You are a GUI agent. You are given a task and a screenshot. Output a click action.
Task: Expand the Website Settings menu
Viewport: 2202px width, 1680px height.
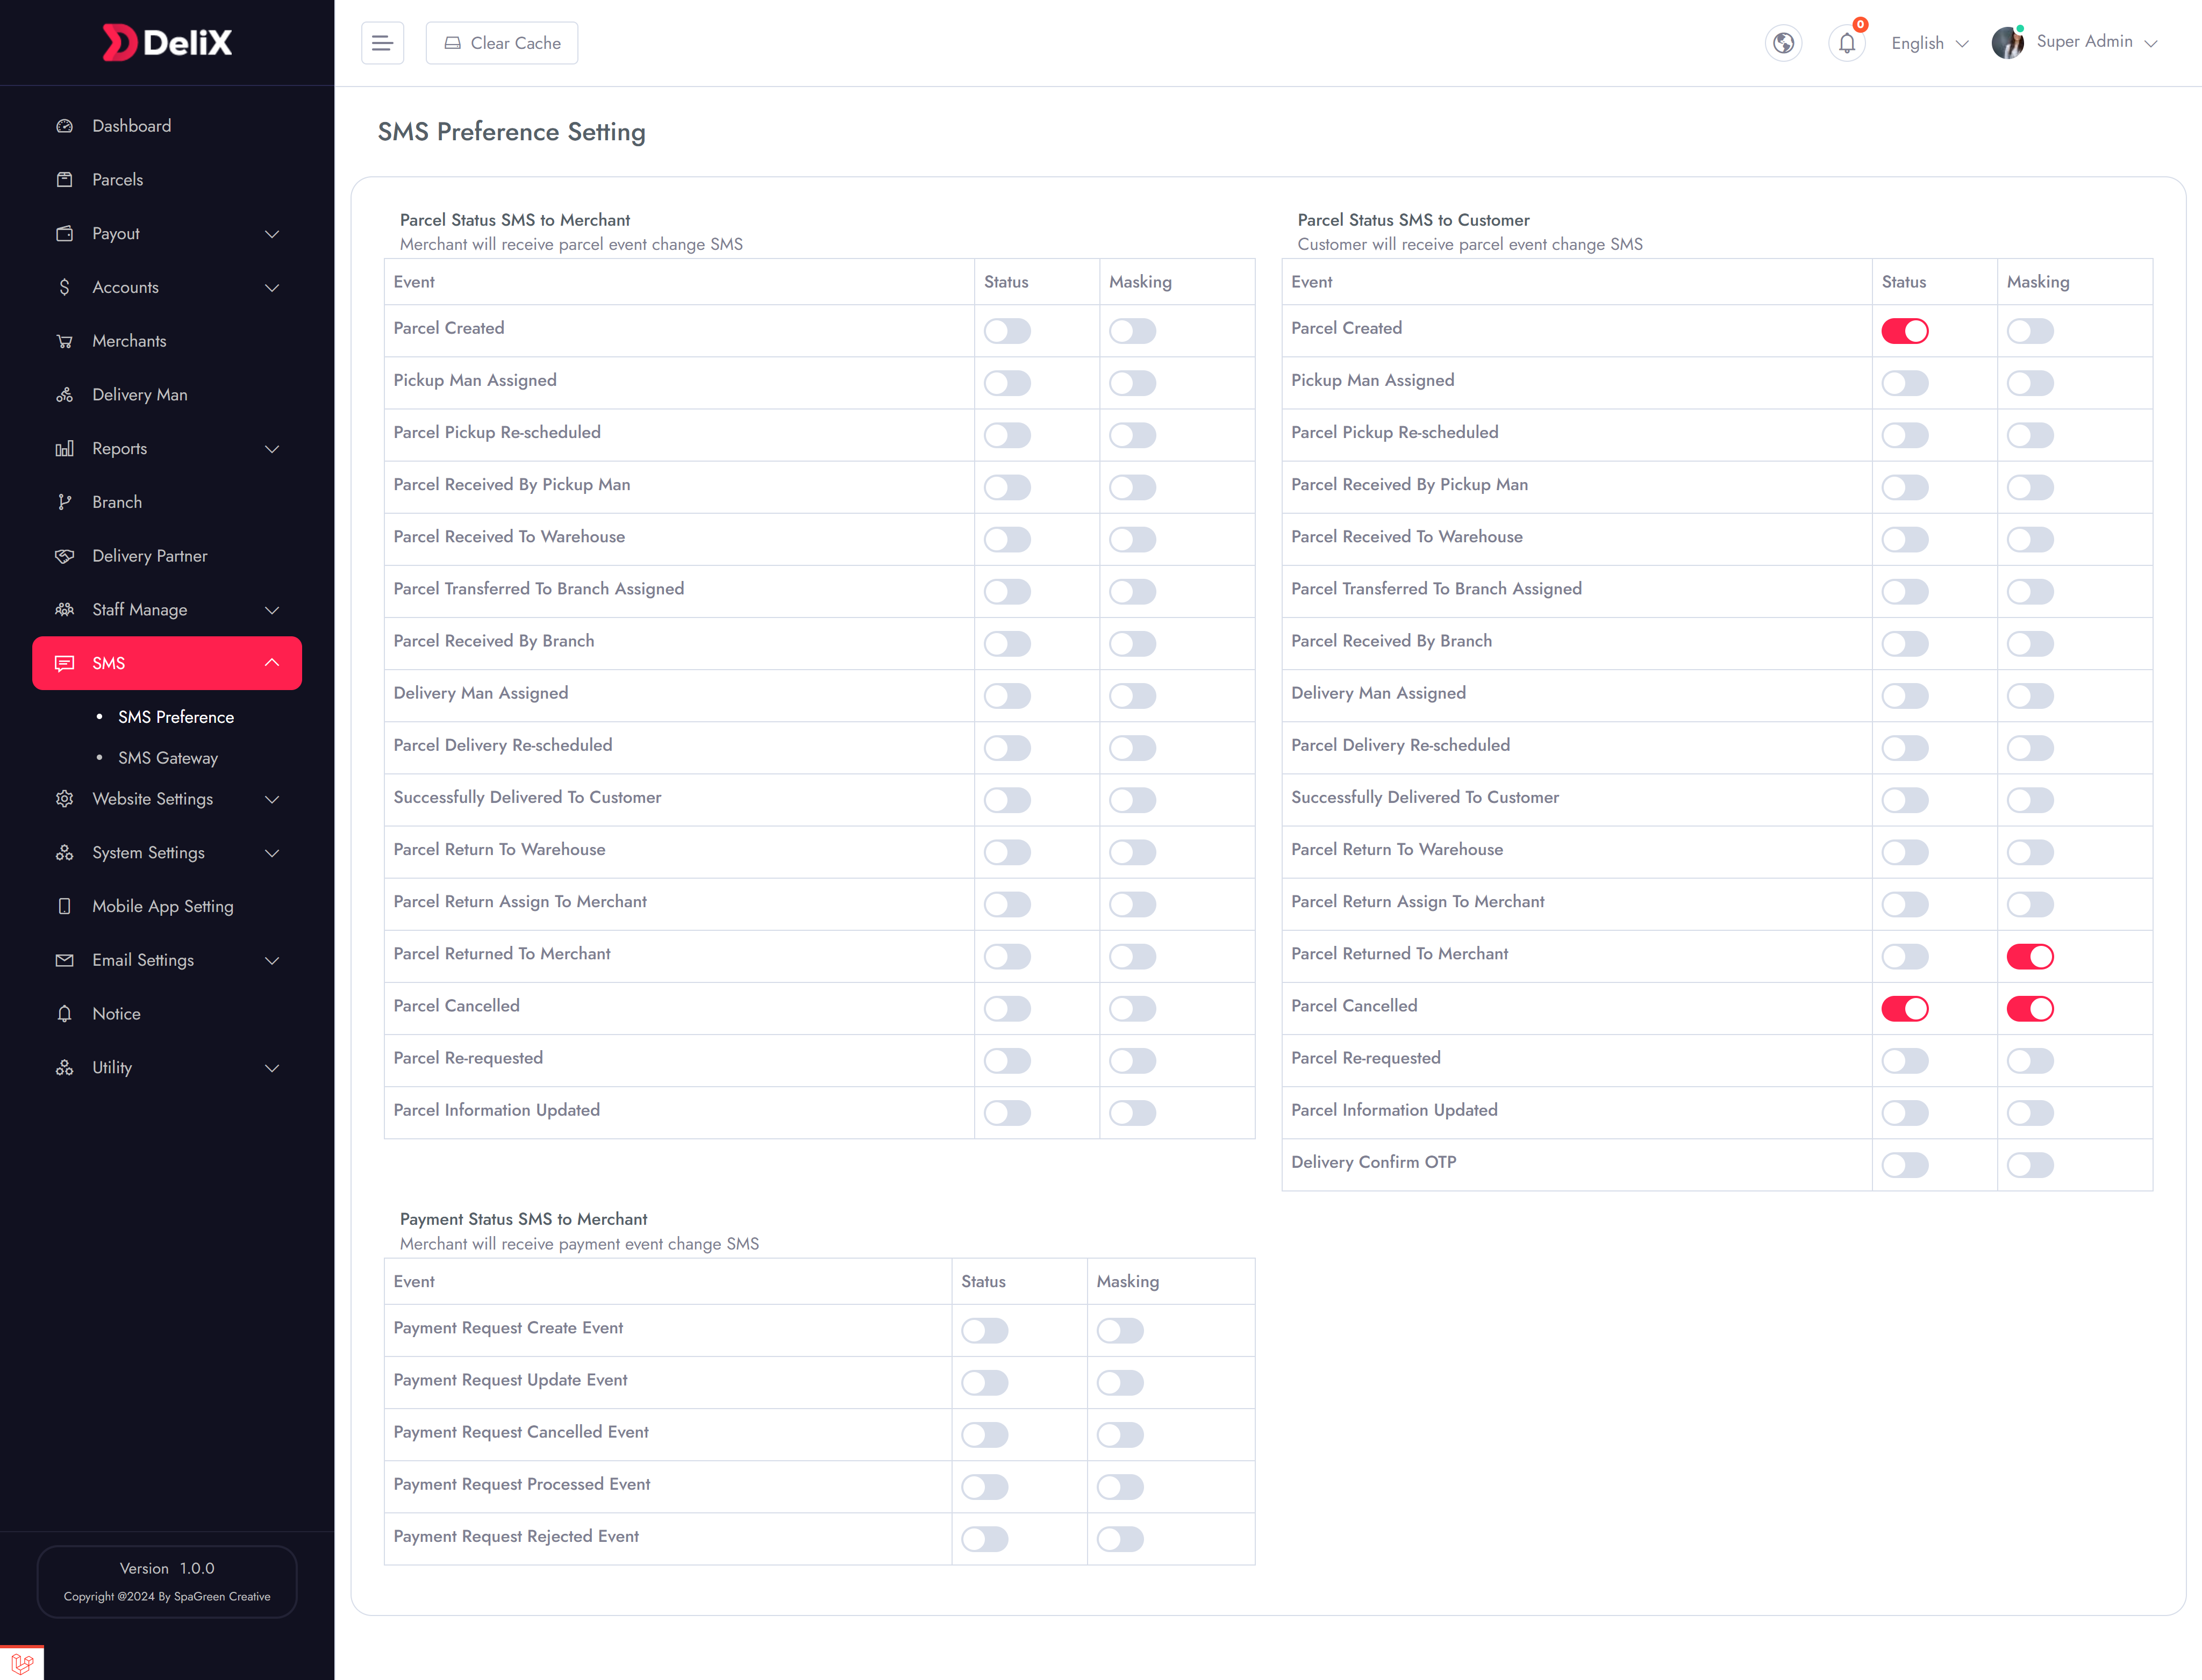tap(152, 799)
